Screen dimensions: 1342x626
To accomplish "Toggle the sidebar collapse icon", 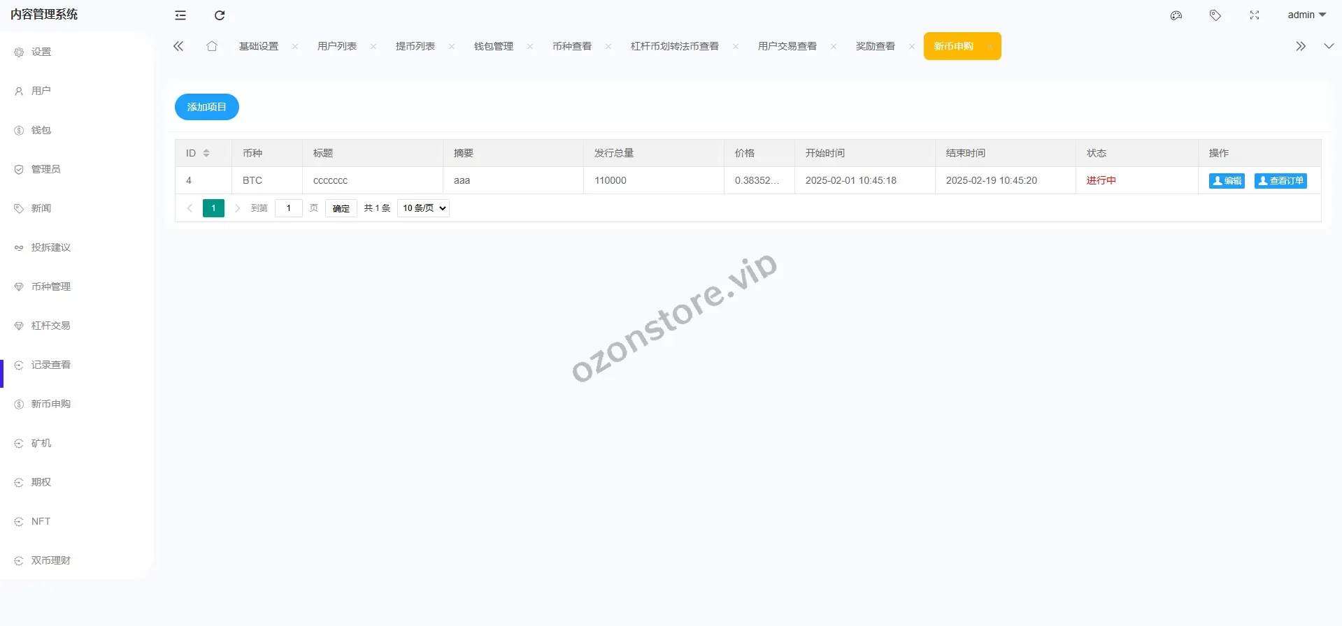I will [180, 15].
